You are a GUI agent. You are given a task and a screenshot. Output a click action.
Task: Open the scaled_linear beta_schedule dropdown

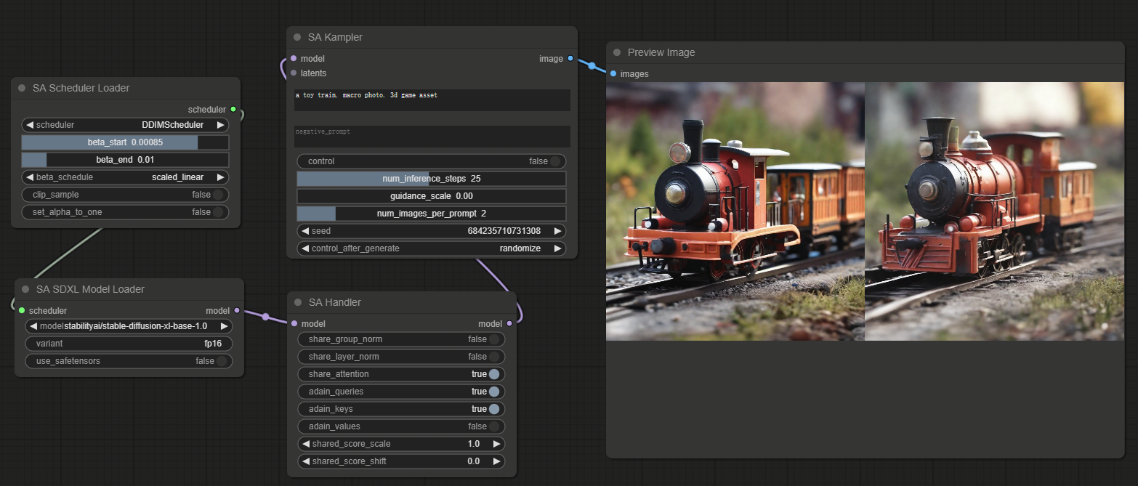[125, 177]
